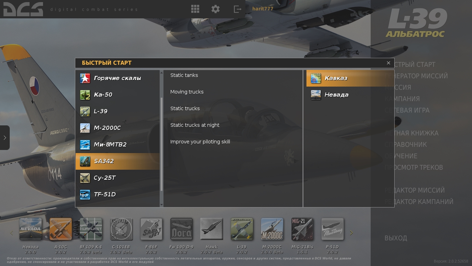The height and width of the screenshot is (266, 472).
Task: Click the harit777 username
Action: tap(263, 9)
